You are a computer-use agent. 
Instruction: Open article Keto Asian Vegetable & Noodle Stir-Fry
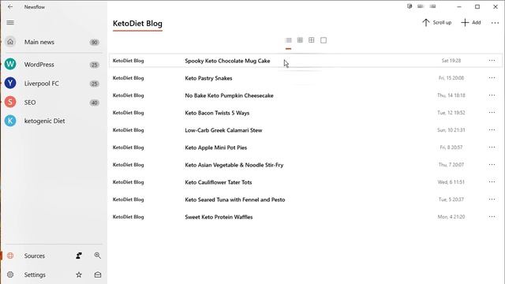[234, 165]
